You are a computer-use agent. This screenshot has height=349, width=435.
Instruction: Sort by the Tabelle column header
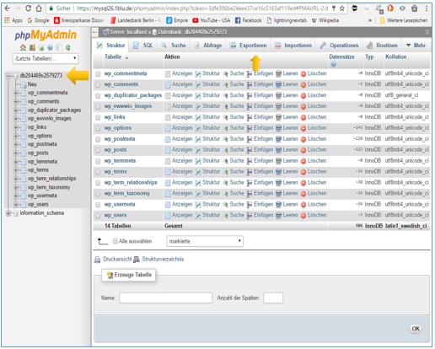click(x=113, y=57)
